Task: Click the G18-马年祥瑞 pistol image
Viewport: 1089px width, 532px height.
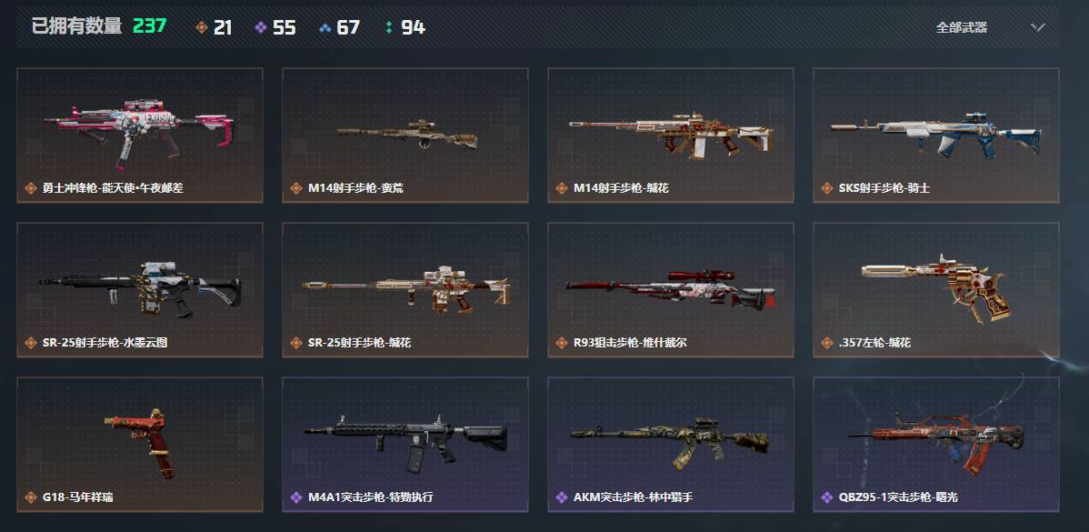Action: point(140,443)
